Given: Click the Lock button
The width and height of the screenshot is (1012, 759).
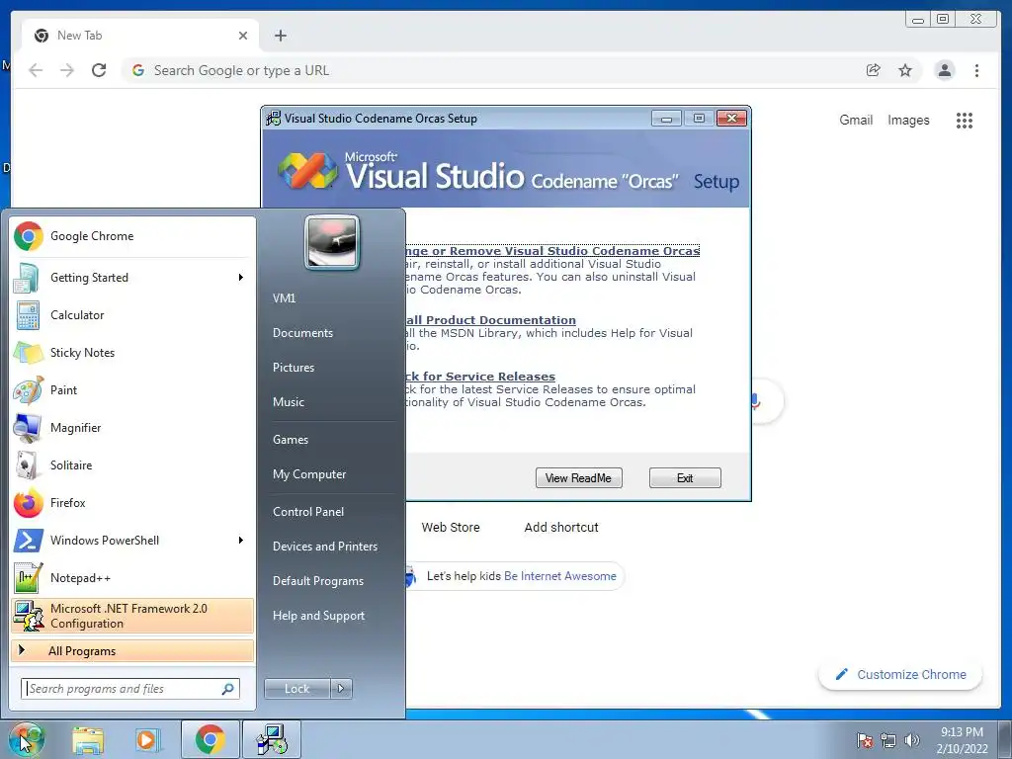Looking at the screenshot, I should (x=297, y=689).
